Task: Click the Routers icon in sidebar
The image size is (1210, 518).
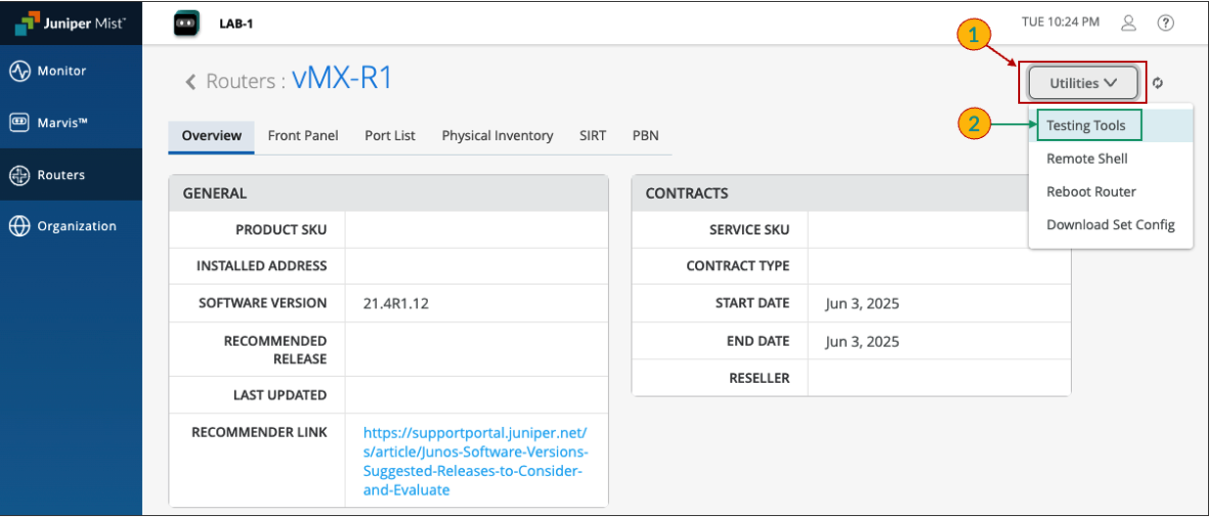Action: (20, 175)
